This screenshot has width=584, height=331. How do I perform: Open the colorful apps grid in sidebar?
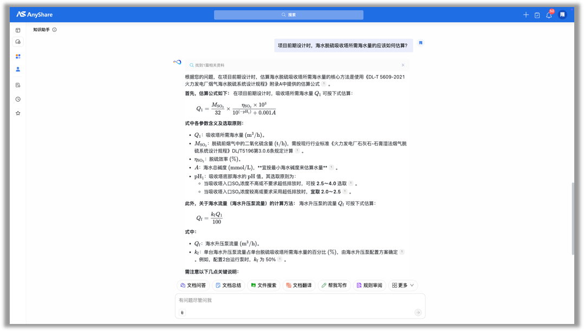pyautogui.click(x=18, y=56)
